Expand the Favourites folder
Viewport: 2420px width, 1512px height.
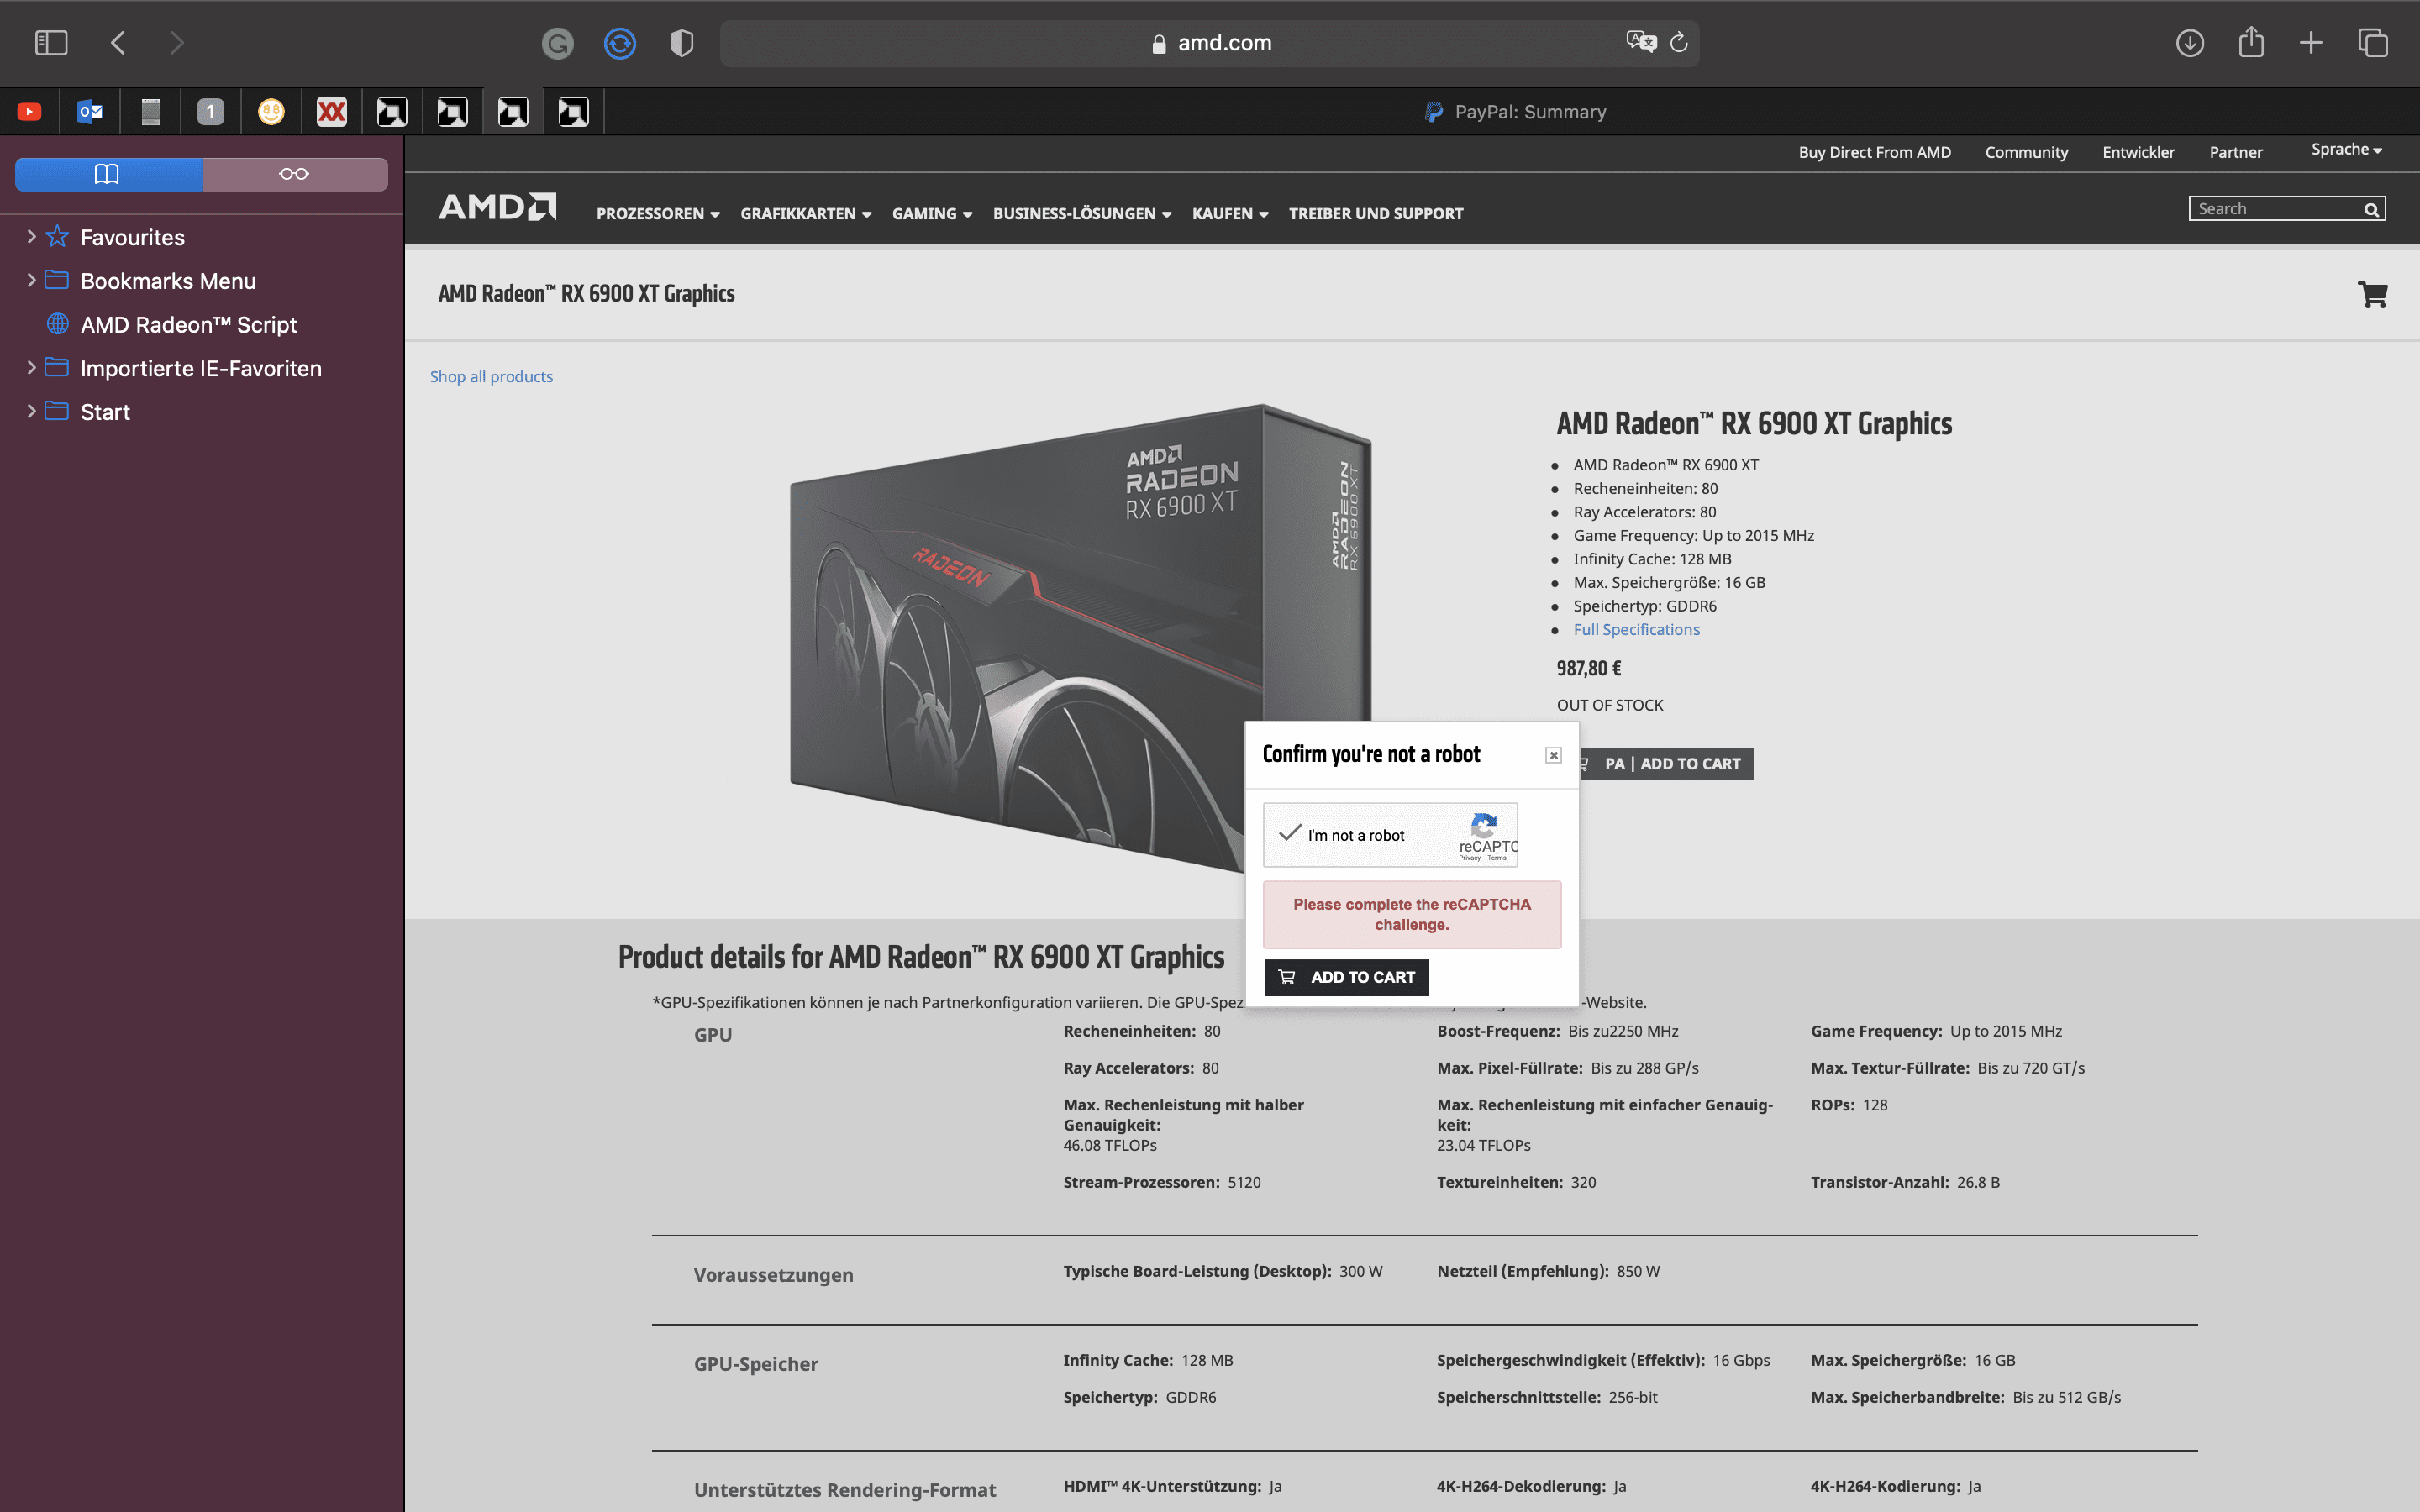pos(31,237)
